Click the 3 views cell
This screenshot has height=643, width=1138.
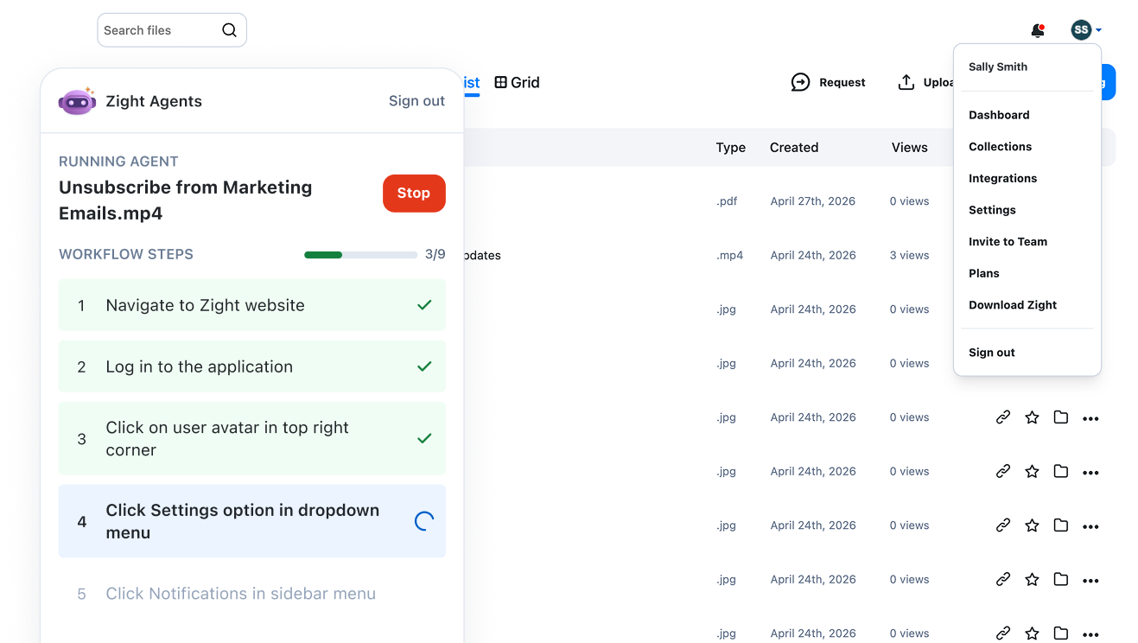click(910, 256)
